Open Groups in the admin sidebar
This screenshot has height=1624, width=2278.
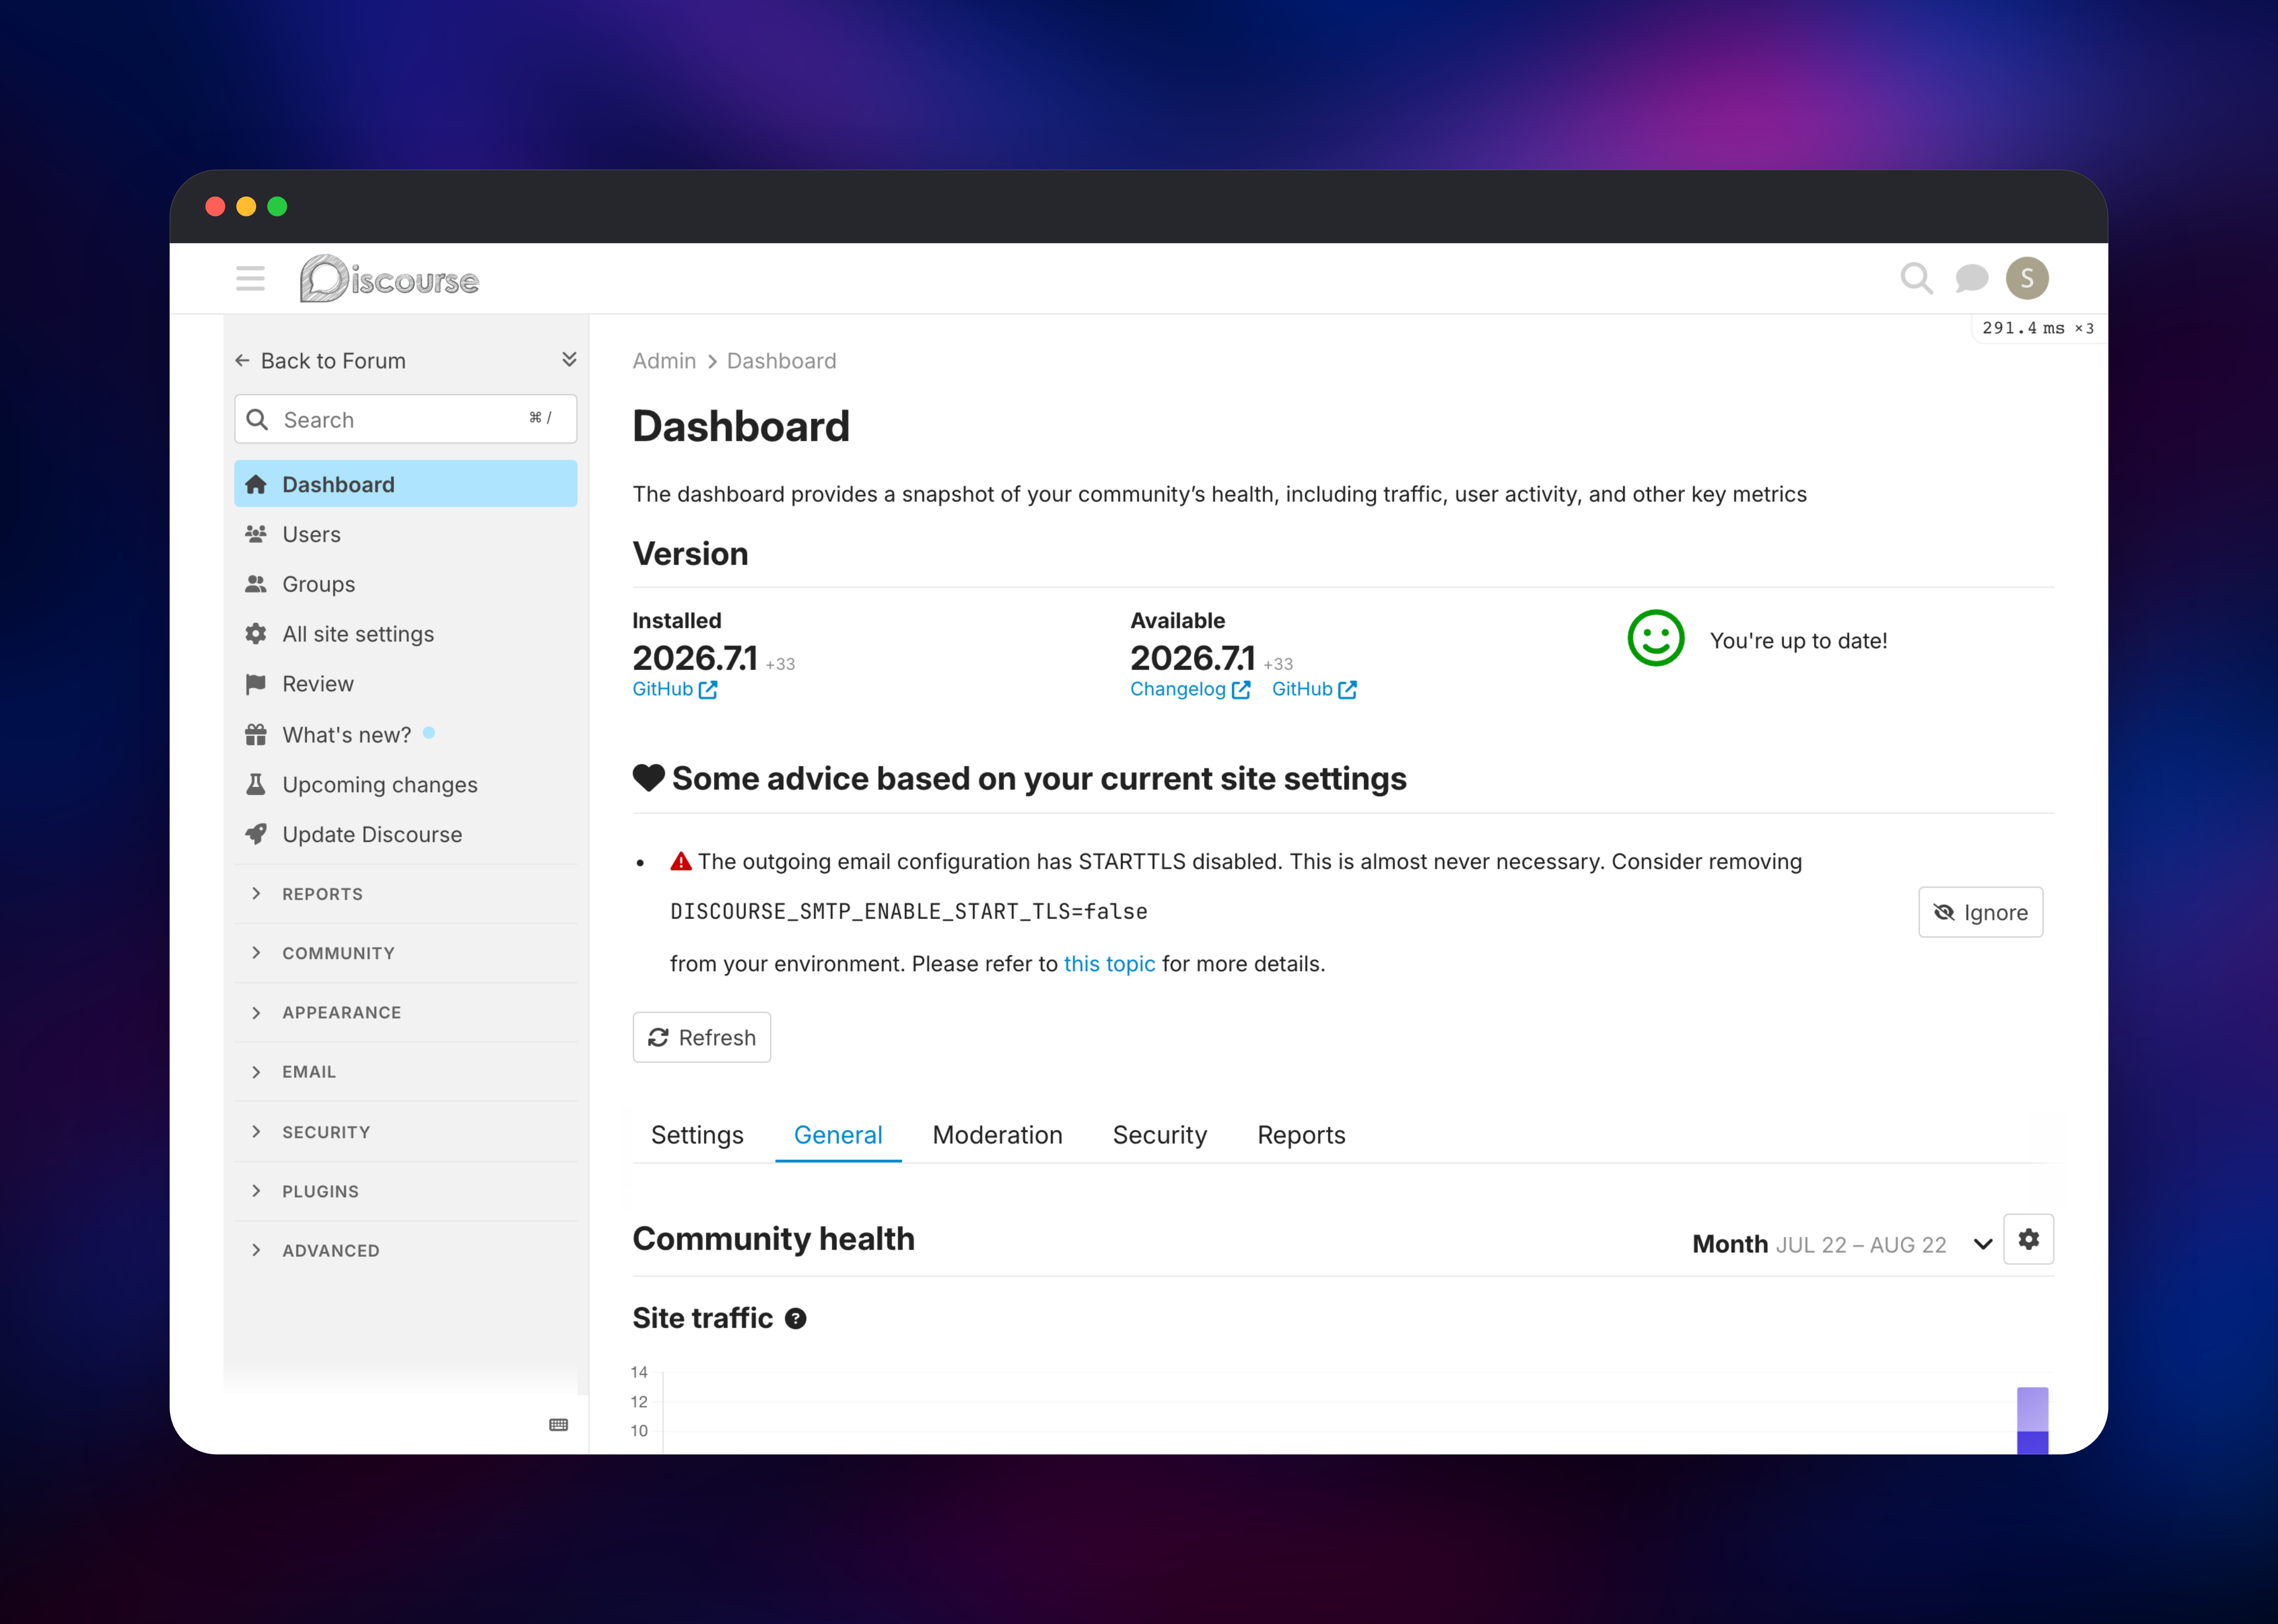click(405, 584)
